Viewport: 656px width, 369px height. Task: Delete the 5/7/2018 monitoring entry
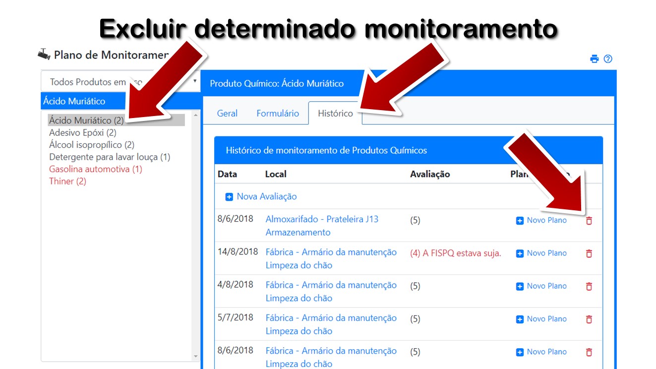[x=589, y=319]
